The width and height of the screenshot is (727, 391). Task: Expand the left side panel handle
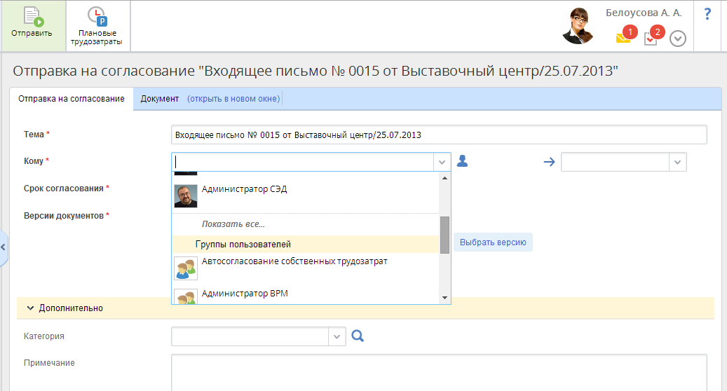tap(4, 247)
